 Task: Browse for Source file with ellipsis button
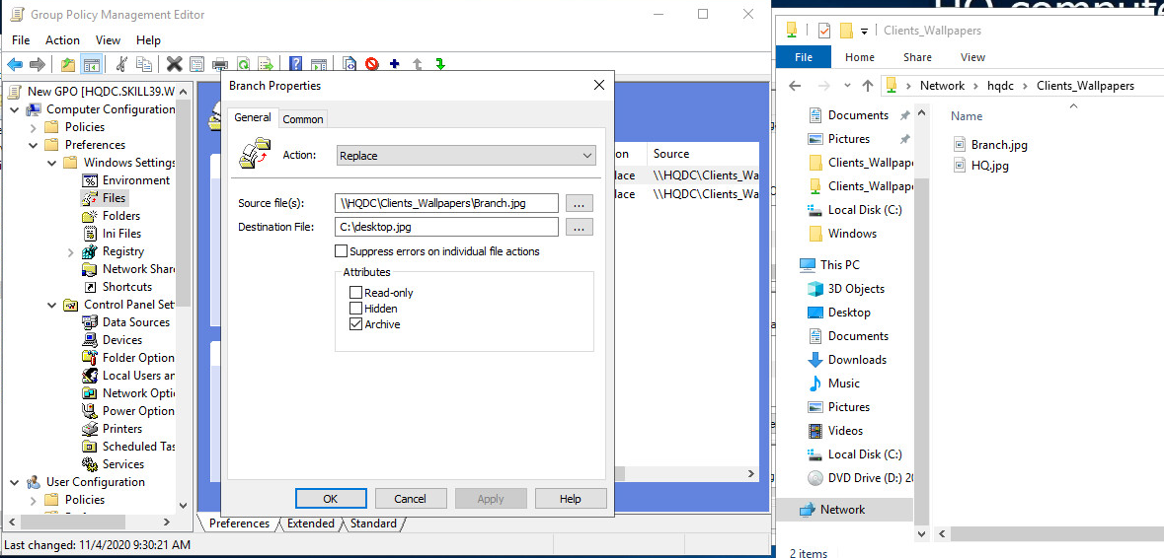[x=579, y=203]
